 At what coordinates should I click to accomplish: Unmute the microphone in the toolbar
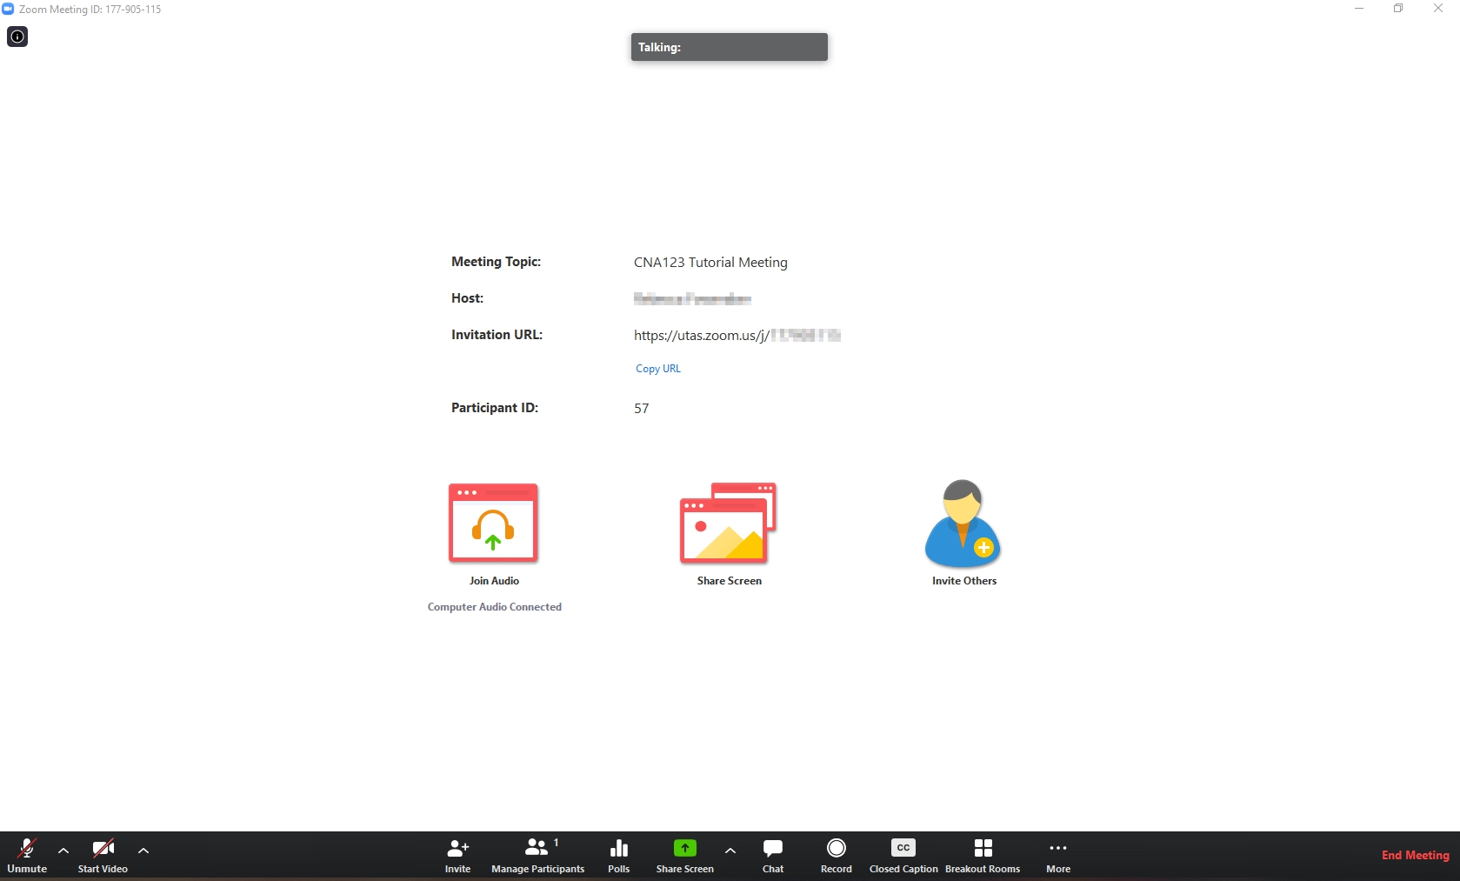27,856
